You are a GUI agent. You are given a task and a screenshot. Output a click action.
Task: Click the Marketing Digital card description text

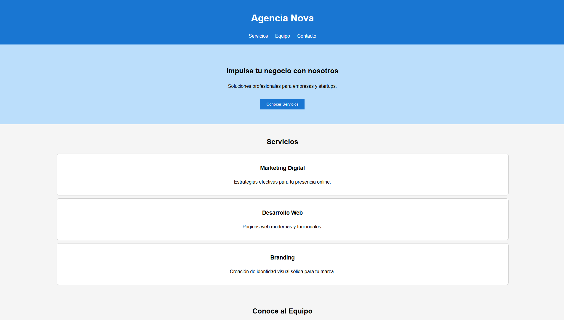[x=282, y=182]
